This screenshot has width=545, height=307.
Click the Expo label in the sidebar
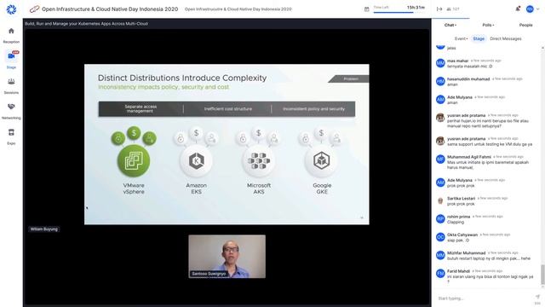click(11, 143)
